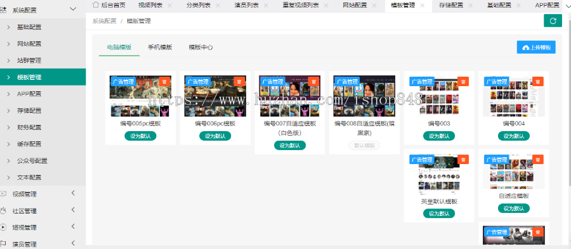Switch to the 演员列表 tab
Viewport: 571px width, 249px height.
[246, 6]
